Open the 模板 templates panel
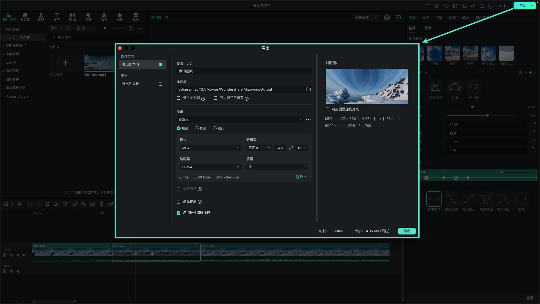This screenshot has width=540, height=304. 136,17
